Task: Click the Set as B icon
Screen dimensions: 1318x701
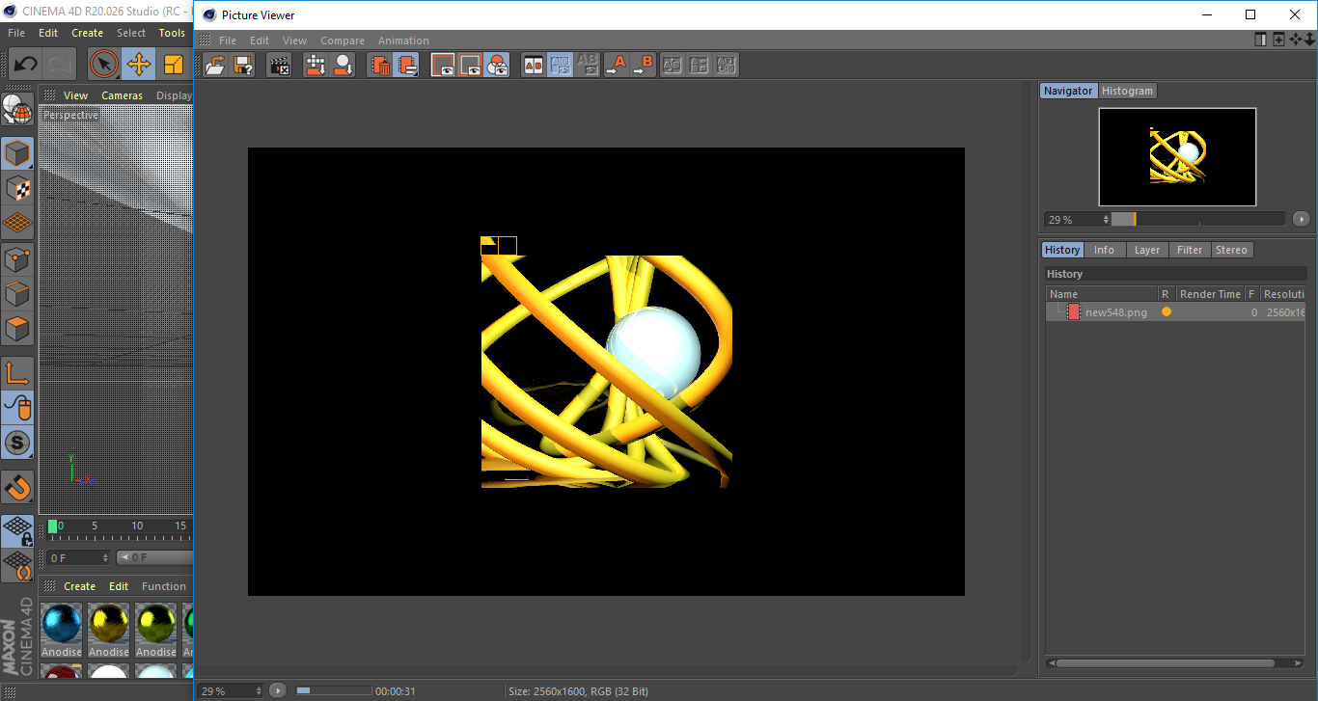Action: [x=644, y=66]
